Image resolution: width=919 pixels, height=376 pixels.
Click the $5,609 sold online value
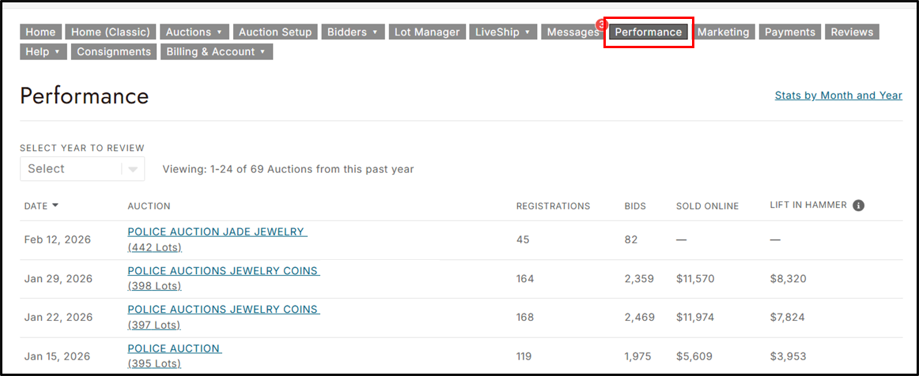694,356
